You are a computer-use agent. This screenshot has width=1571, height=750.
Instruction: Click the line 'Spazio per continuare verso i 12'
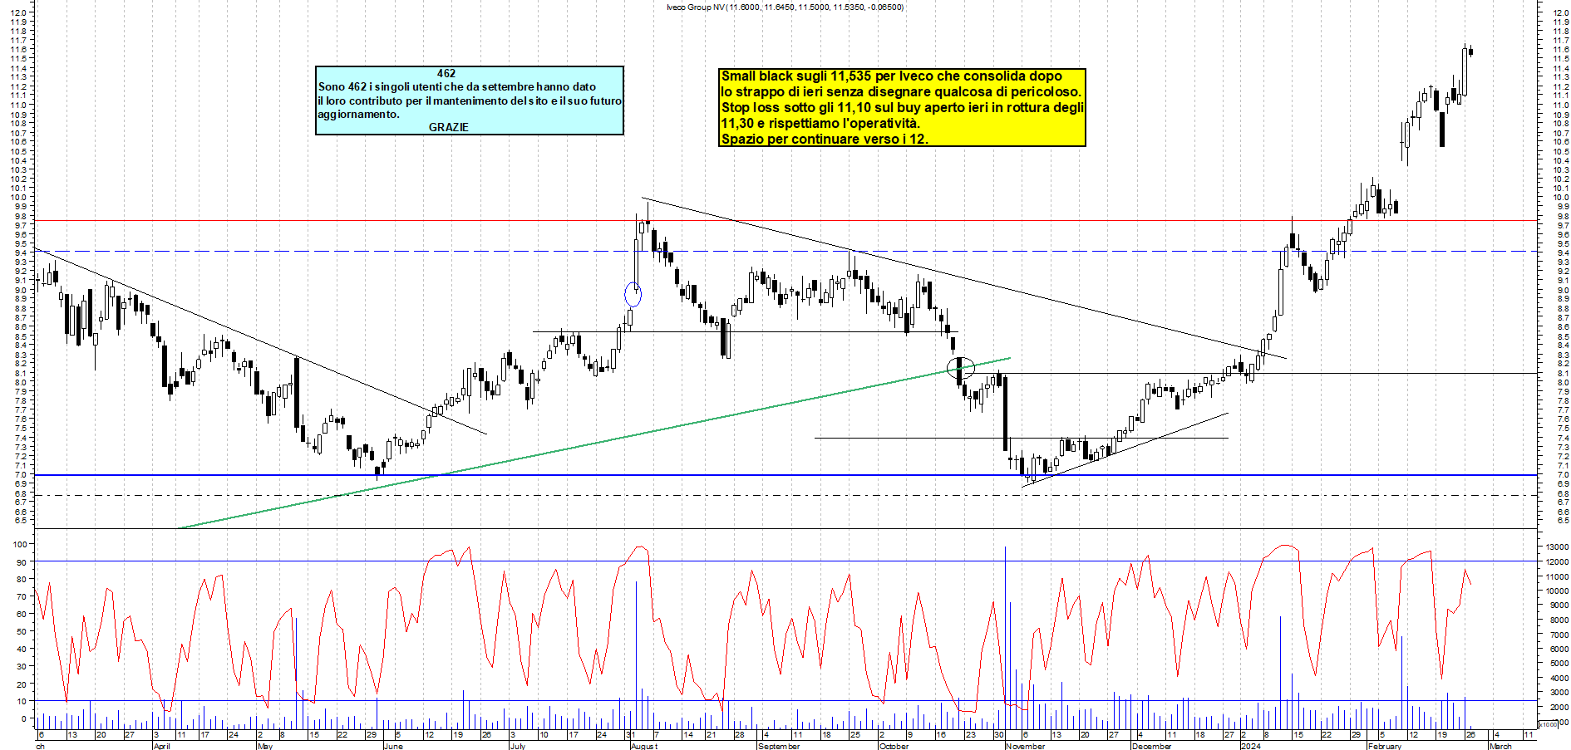825,140
